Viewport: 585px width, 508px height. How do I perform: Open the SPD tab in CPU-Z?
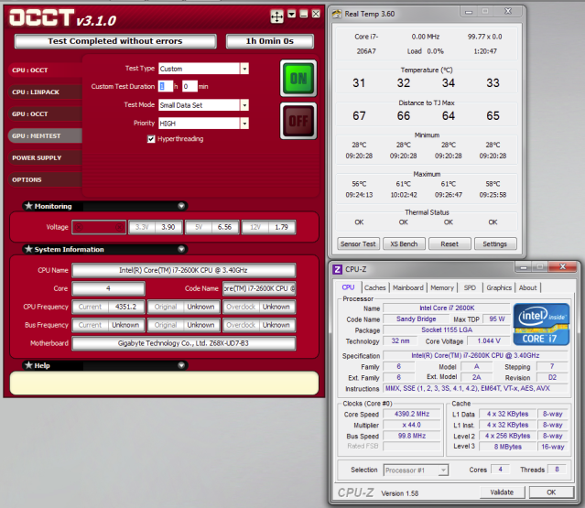pos(470,287)
